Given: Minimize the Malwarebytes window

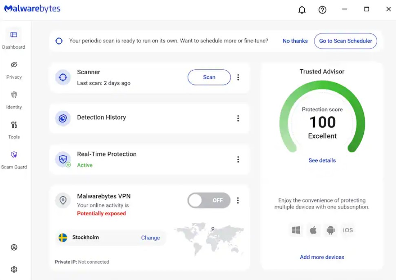Looking at the screenshot, I should (x=345, y=9).
